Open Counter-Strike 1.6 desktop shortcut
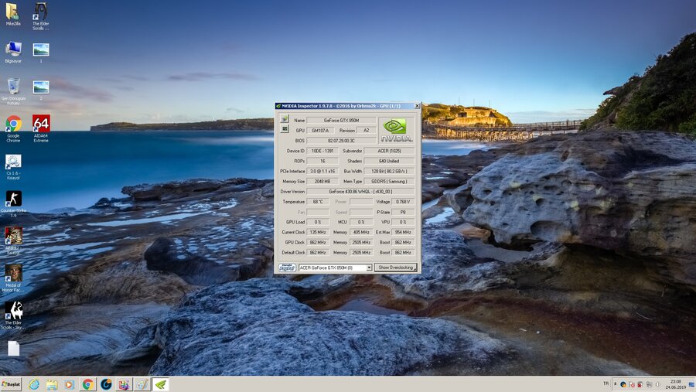Screen dimensions: 696x392 [13, 199]
